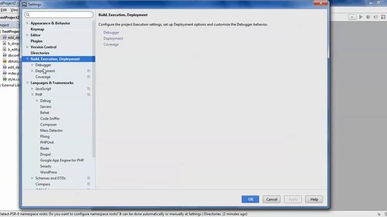Click the PhpStorm icon in Settings title bar

24,4
